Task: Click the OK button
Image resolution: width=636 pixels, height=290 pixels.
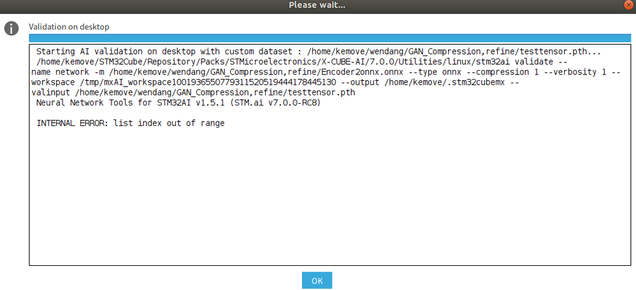Action: (317, 280)
